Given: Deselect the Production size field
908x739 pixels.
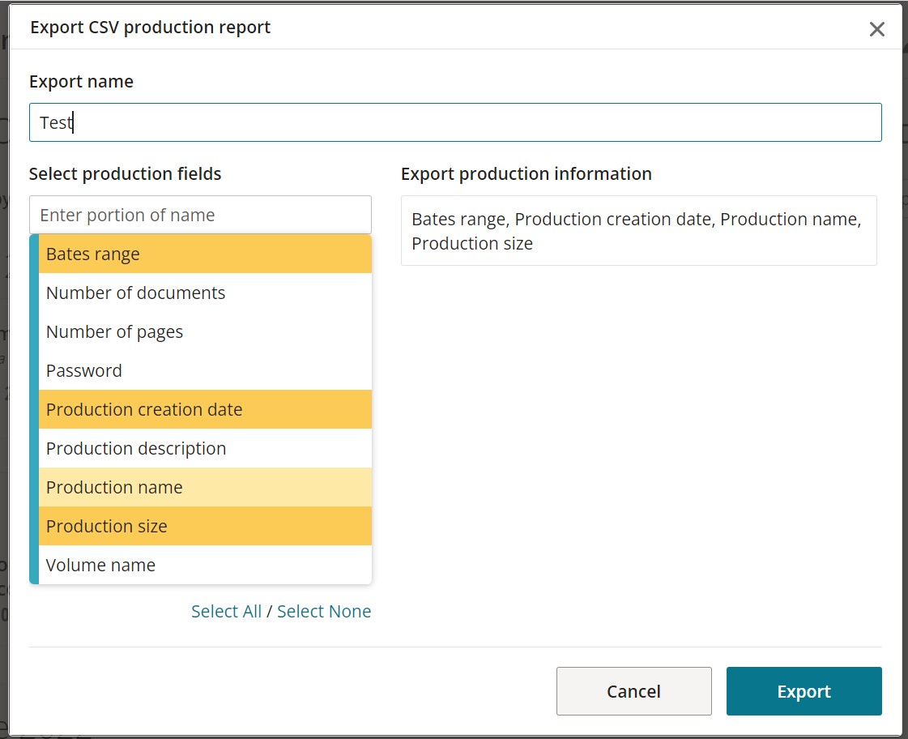Looking at the screenshot, I should (x=205, y=525).
